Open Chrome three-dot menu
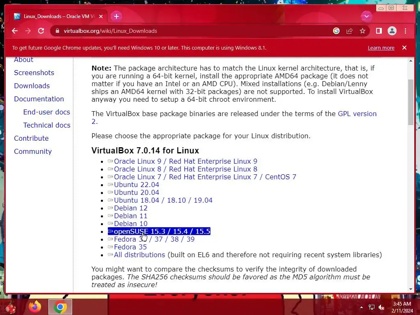 coord(405,31)
